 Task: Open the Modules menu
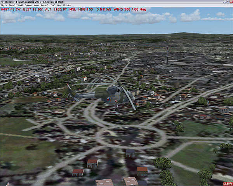coord(67,5)
